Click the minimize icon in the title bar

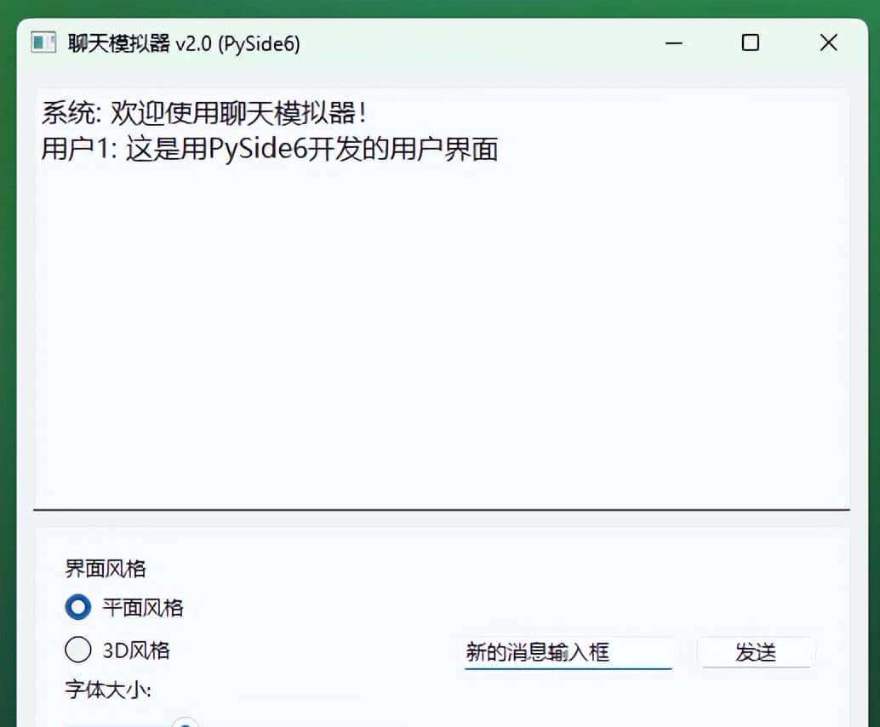coord(673,42)
